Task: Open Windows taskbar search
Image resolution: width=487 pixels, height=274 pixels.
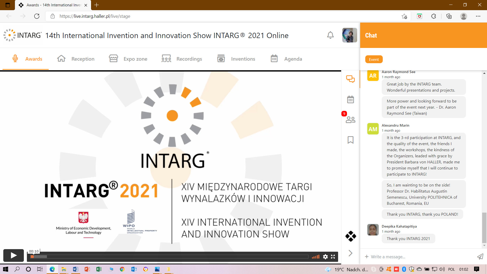Action: 17,269
